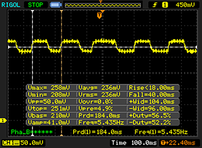The width and height of the screenshot is (202, 148).
Task: Click the green STOP status indicator
Action: coord(36,5)
